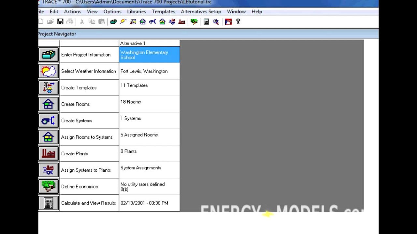
Task: Open Project Information from the toolbar icon
Action: pos(113,22)
